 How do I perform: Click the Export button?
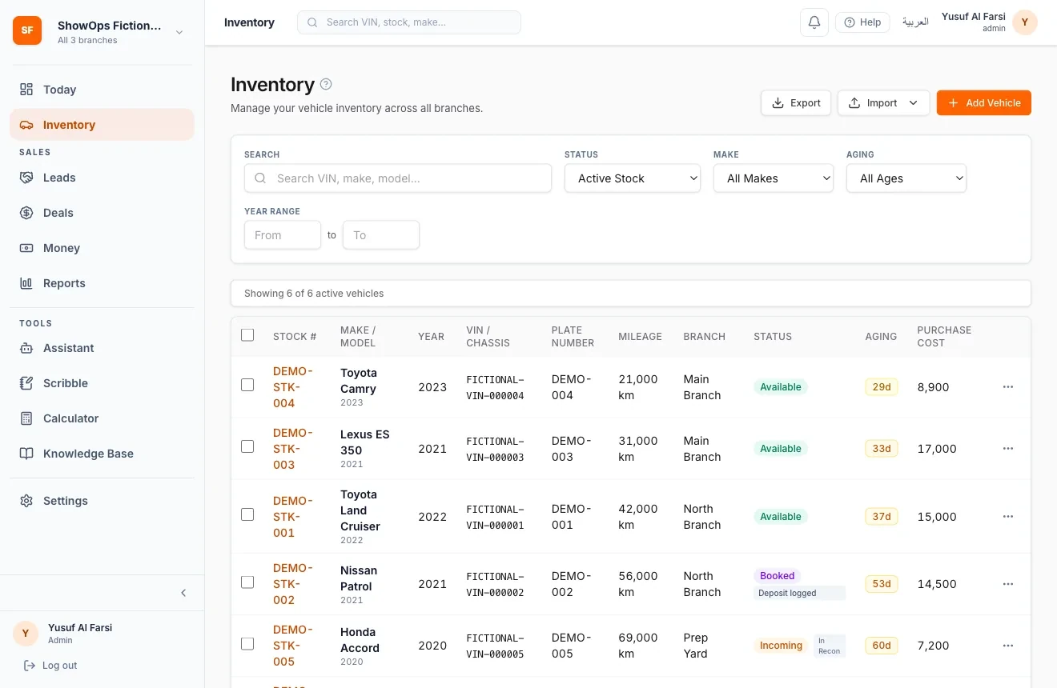coord(796,102)
